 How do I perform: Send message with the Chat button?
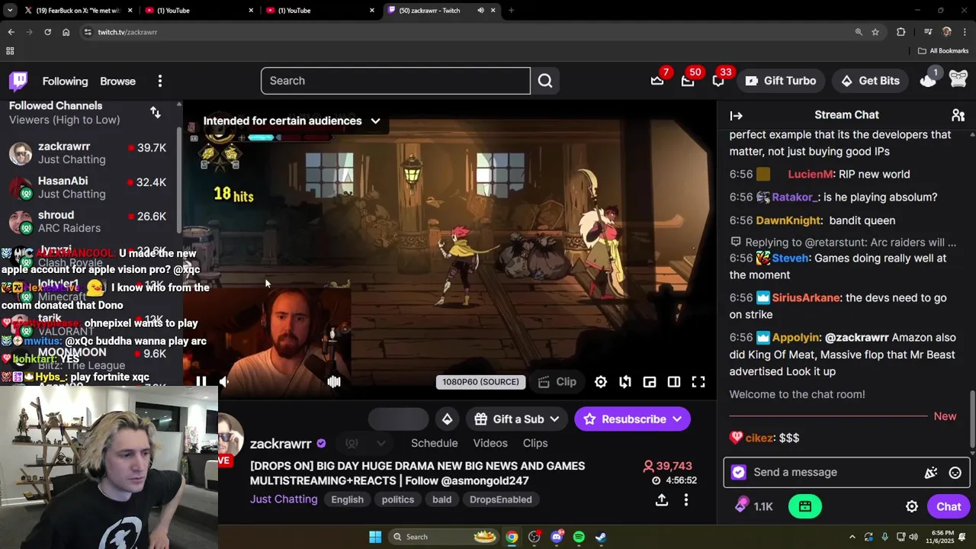pos(949,507)
